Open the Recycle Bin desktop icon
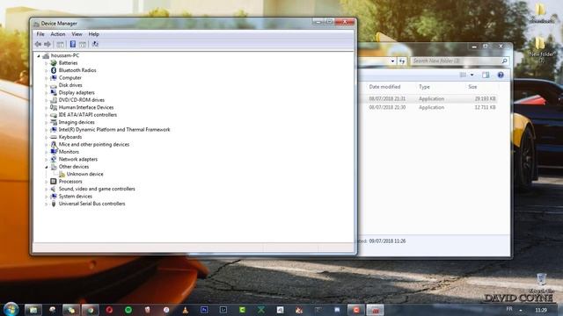 (x=541, y=283)
